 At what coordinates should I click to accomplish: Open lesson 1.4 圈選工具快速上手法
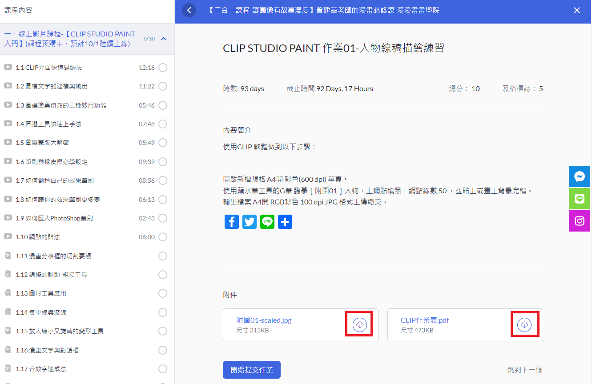tap(48, 124)
